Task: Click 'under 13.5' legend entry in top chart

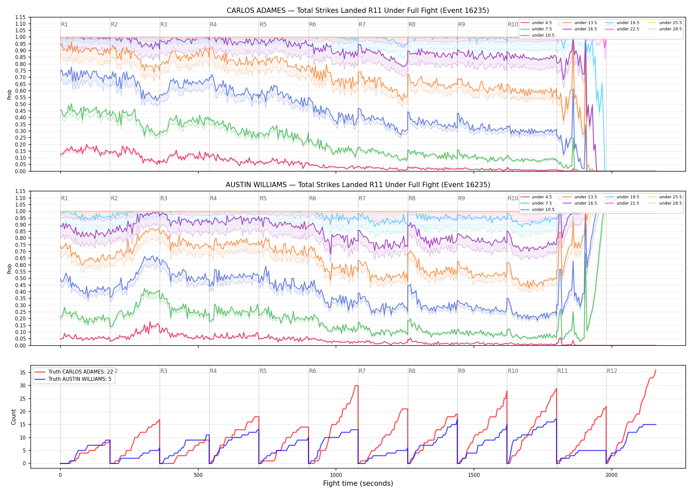Action: coord(580,23)
